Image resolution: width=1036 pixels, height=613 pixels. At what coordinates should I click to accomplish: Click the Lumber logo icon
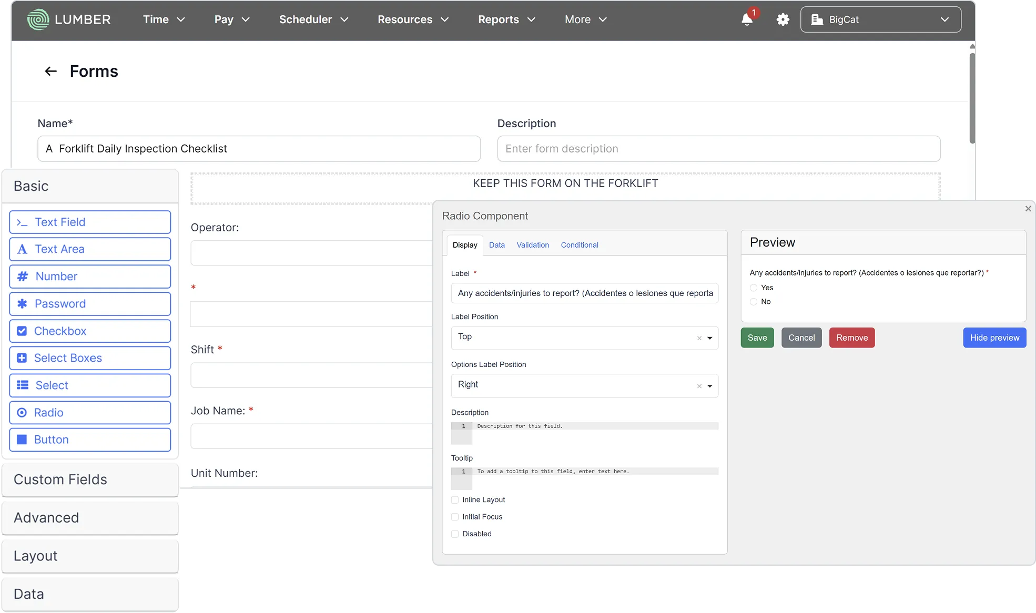click(38, 19)
